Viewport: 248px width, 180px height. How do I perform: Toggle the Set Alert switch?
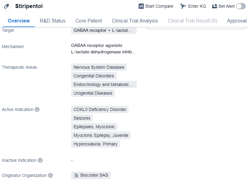241,6
